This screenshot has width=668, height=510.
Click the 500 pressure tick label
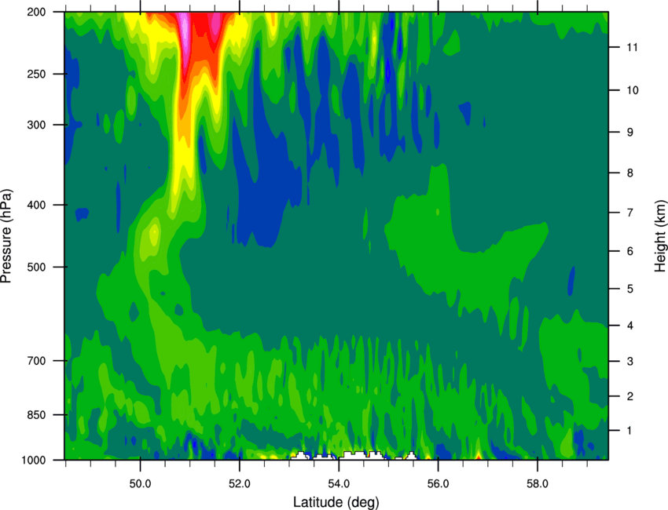(x=36, y=267)
